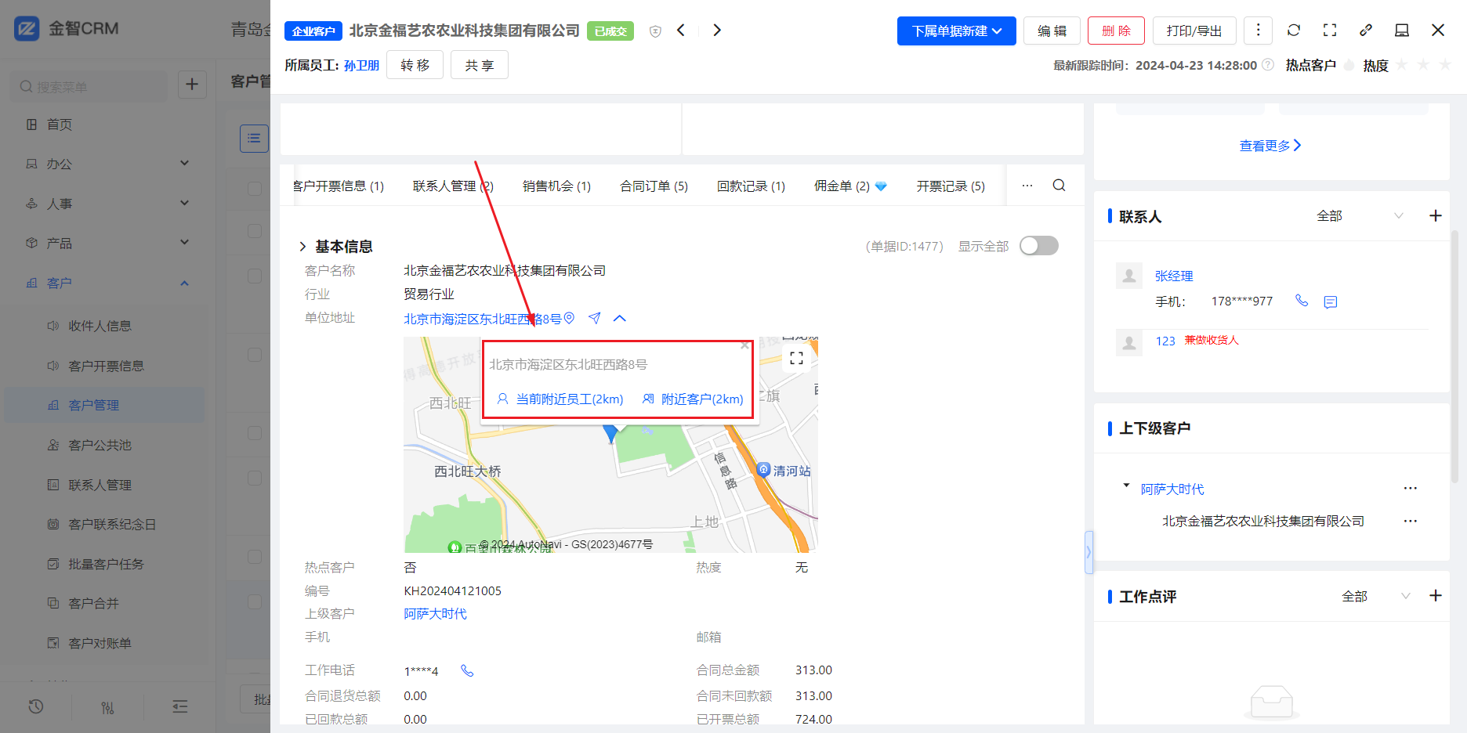The image size is (1467, 733).
Task: Toggle the 显示全部 switch
Action: [1039, 246]
